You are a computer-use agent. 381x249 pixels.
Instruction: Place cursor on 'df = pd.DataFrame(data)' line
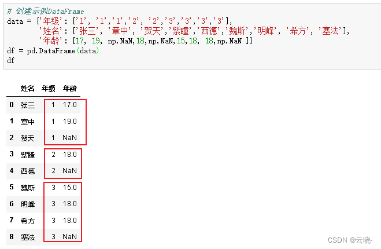coord(53,50)
